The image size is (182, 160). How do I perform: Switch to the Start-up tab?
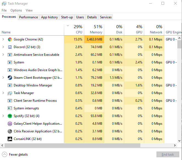(x=67, y=17)
